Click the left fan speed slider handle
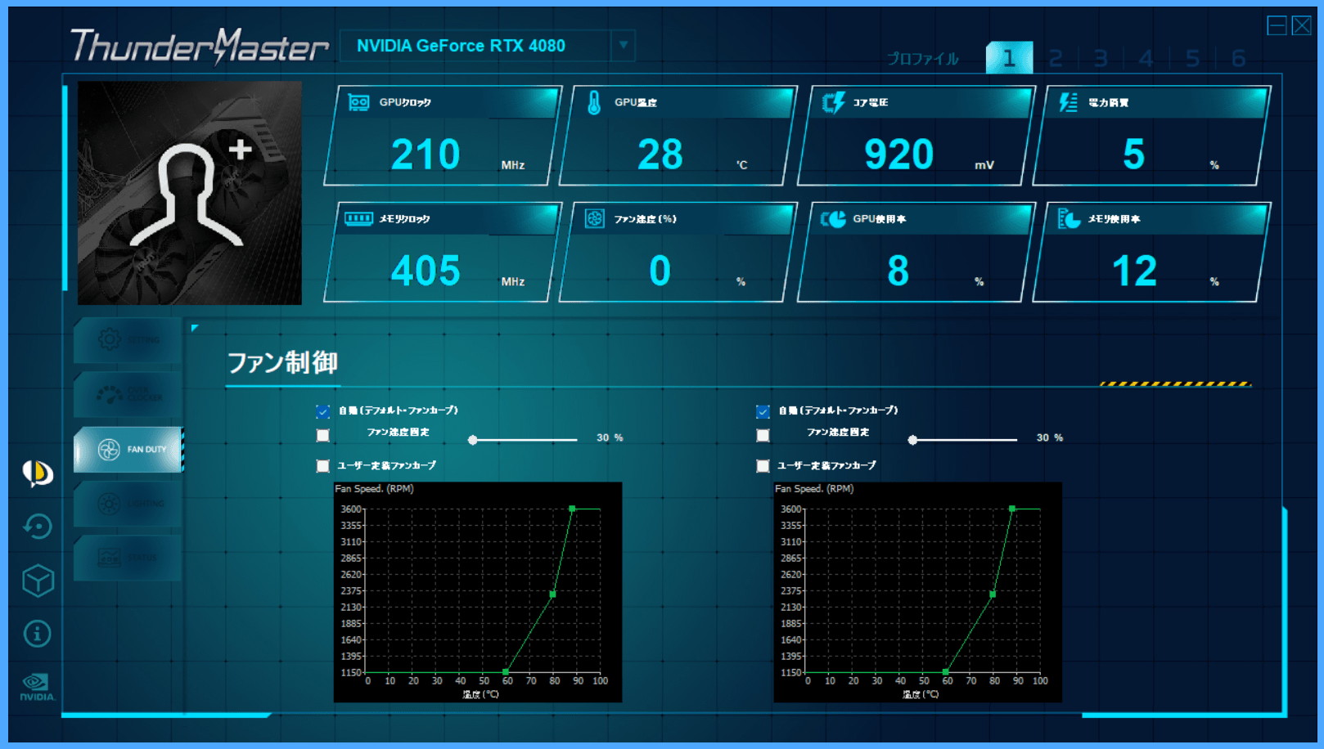 pos(473,440)
